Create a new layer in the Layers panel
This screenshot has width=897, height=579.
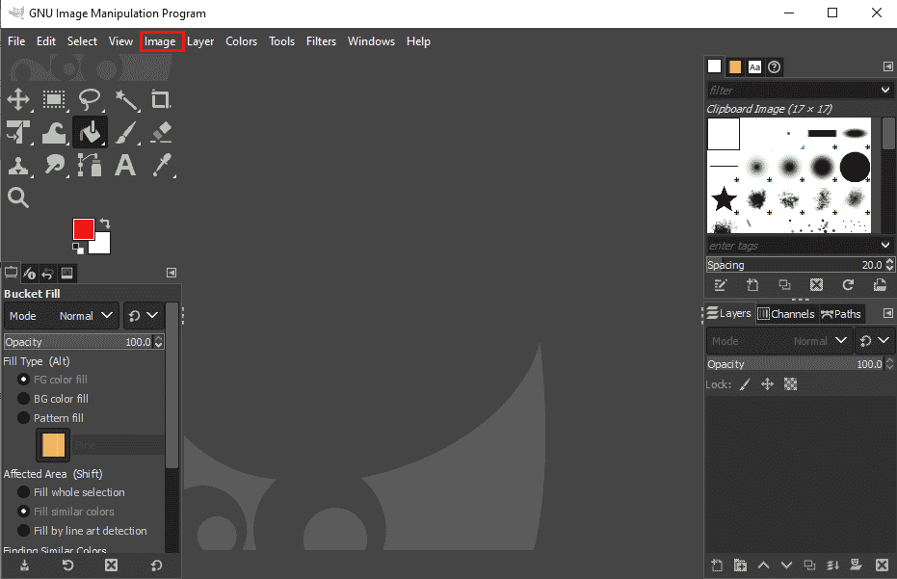coord(717,565)
